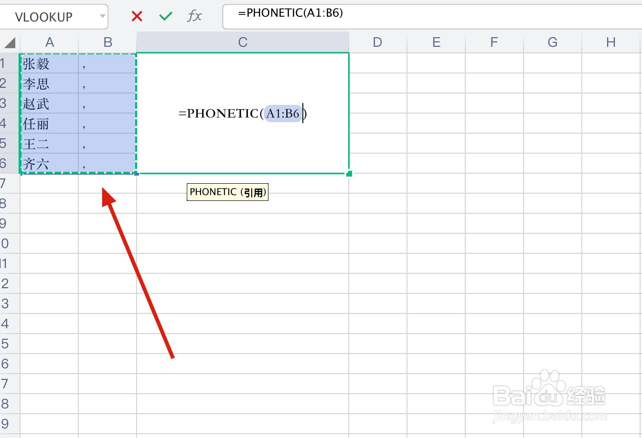The height and width of the screenshot is (438, 642).
Task: Click the PHONETIC (引用) function tooltip
Action: pyautogui.click(x=227, y=192)
